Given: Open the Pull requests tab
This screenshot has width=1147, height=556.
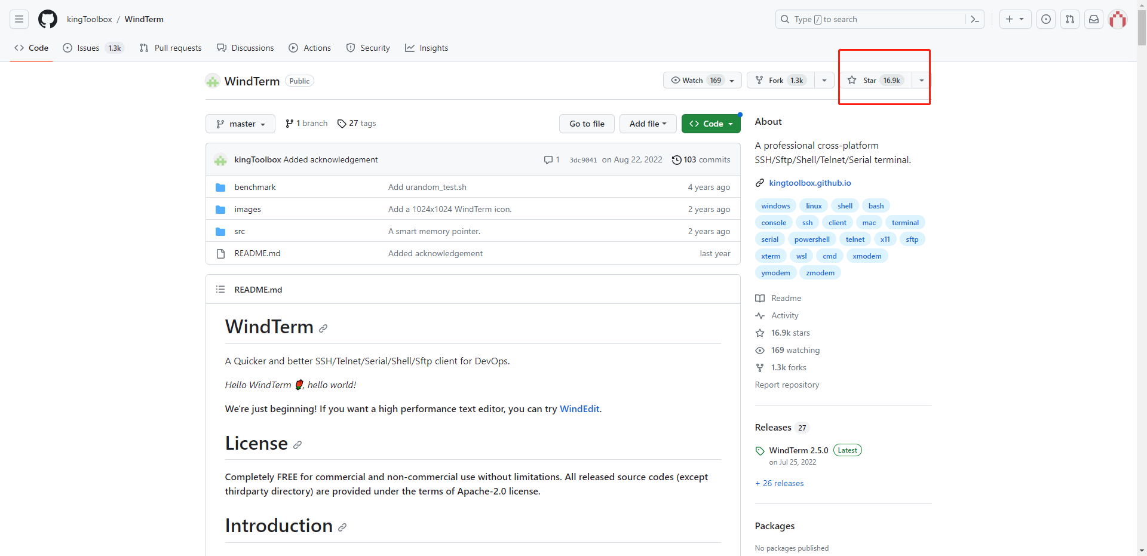Looking at the screenshot, I should pyautogui.click(x=170, y=48).
